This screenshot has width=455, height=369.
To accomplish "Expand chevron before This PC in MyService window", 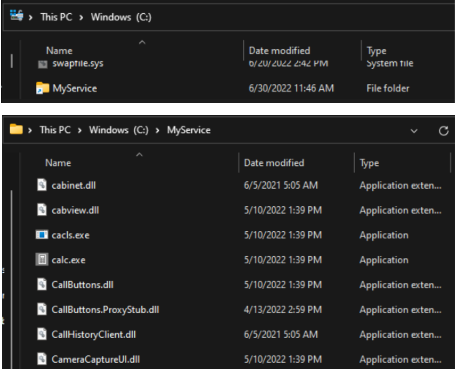I will click(x=30, y=131).
